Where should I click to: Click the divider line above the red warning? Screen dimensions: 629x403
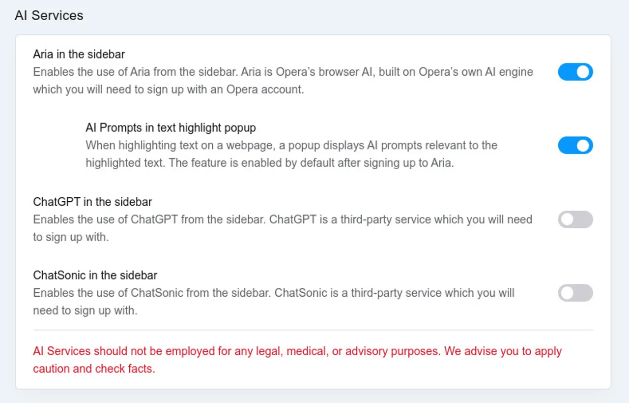313,330
